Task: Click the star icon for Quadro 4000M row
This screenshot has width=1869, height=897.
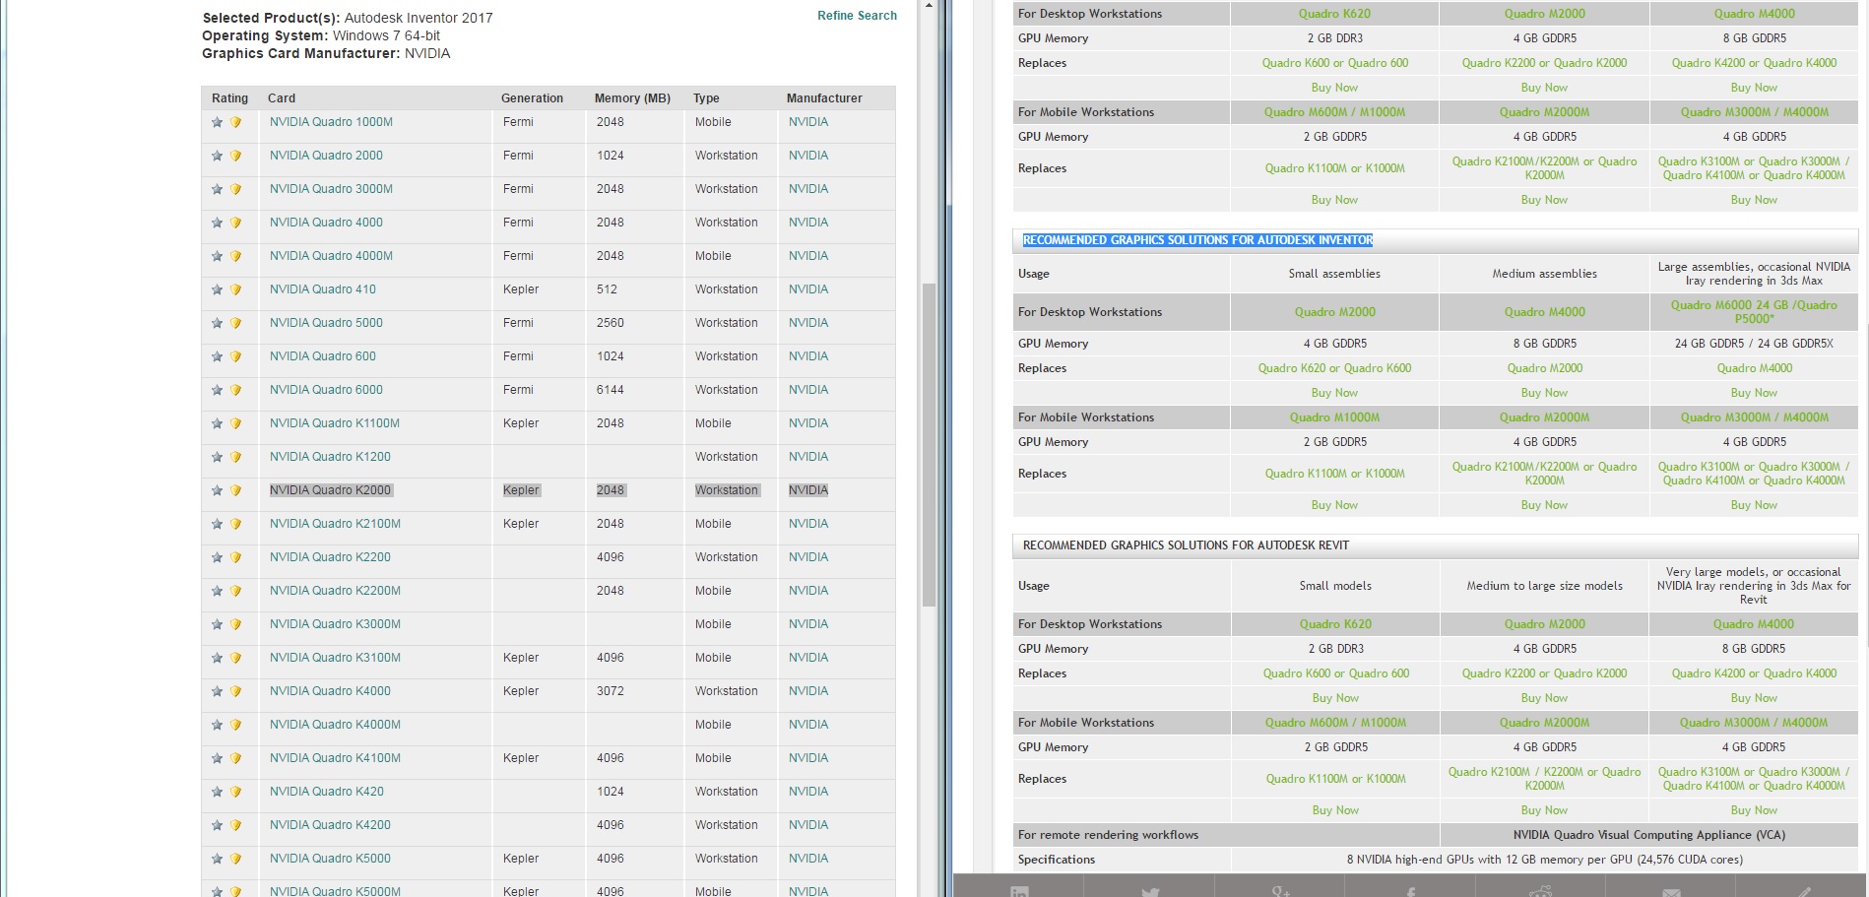Action: coord(217,256)
